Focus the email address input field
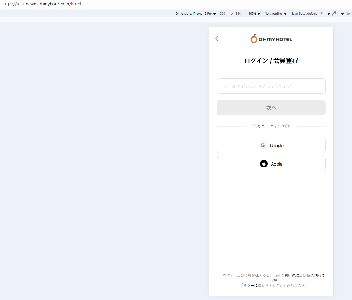 coord(271,86)
